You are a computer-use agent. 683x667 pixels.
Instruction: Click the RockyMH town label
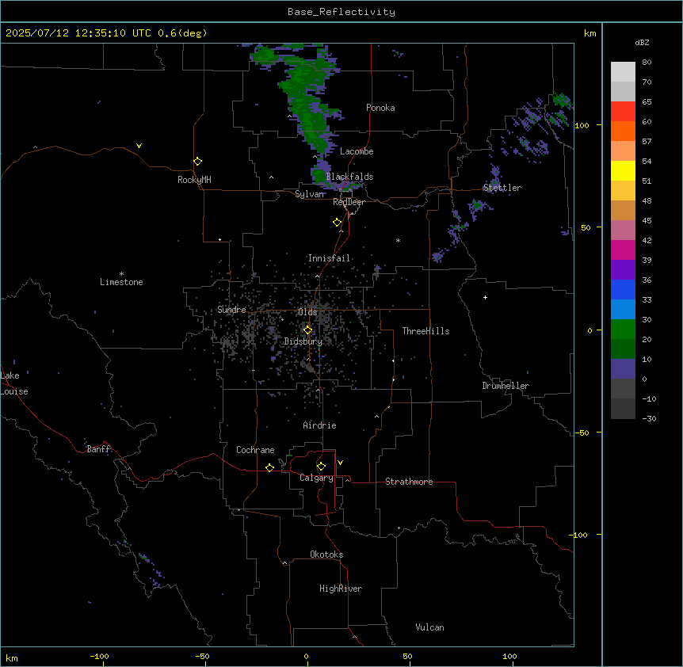(x=194, y=180)
